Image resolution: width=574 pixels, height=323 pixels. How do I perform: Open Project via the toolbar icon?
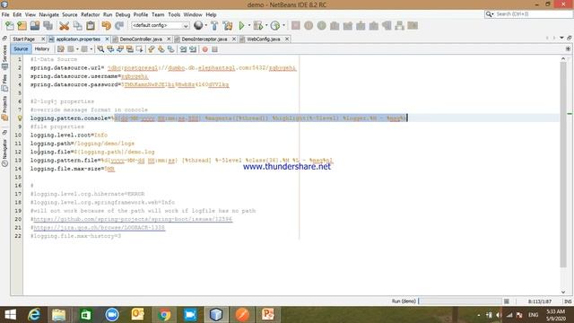point(35,25)
